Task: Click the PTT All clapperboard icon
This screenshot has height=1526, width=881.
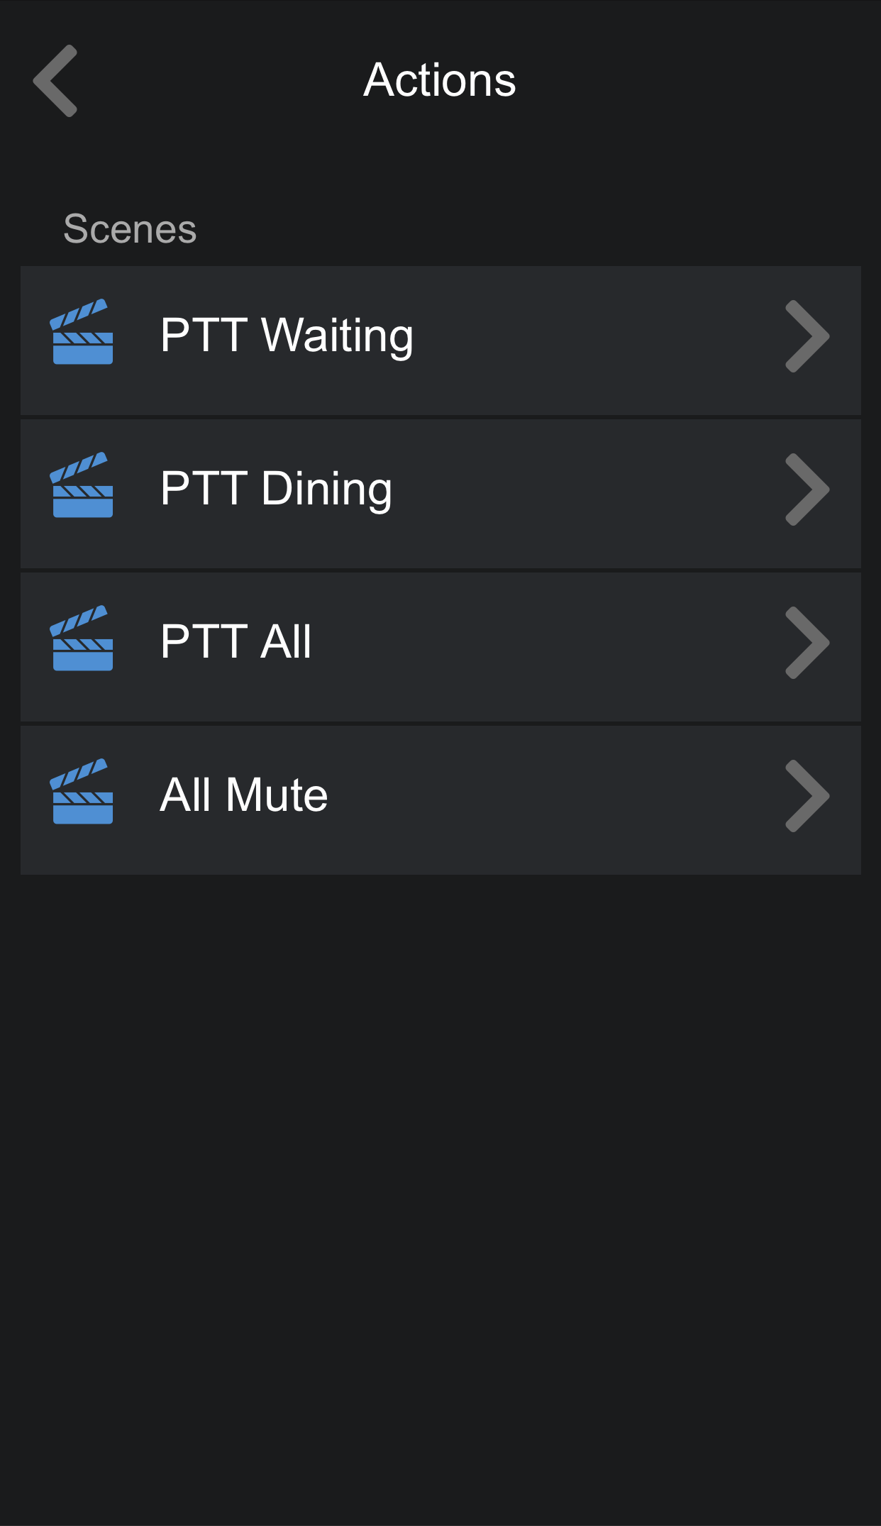Action: click(x=82, y=638)
